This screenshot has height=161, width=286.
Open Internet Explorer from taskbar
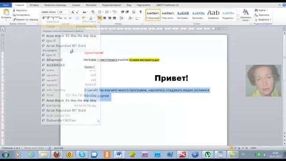[32, 154]
